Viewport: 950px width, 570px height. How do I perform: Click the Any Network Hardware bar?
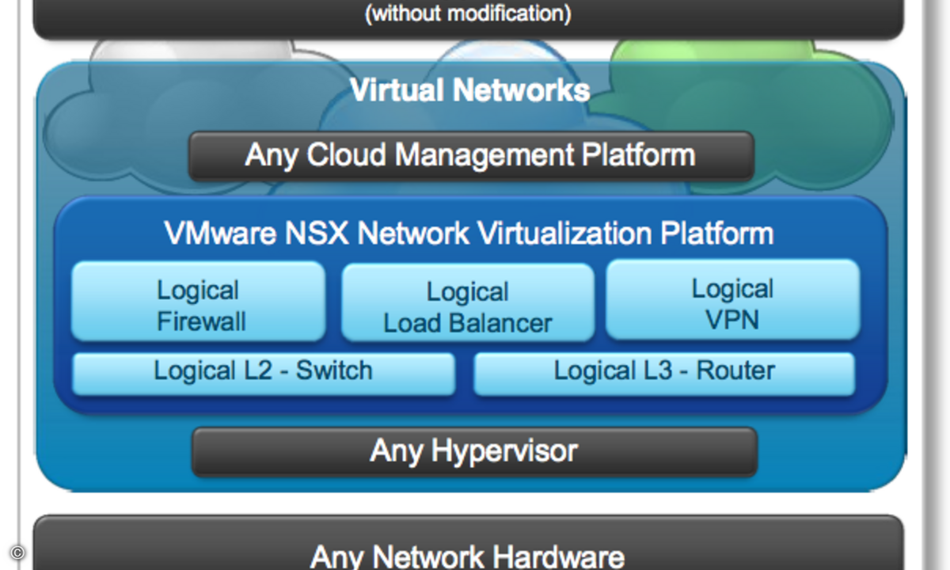(x=468, y=543)
